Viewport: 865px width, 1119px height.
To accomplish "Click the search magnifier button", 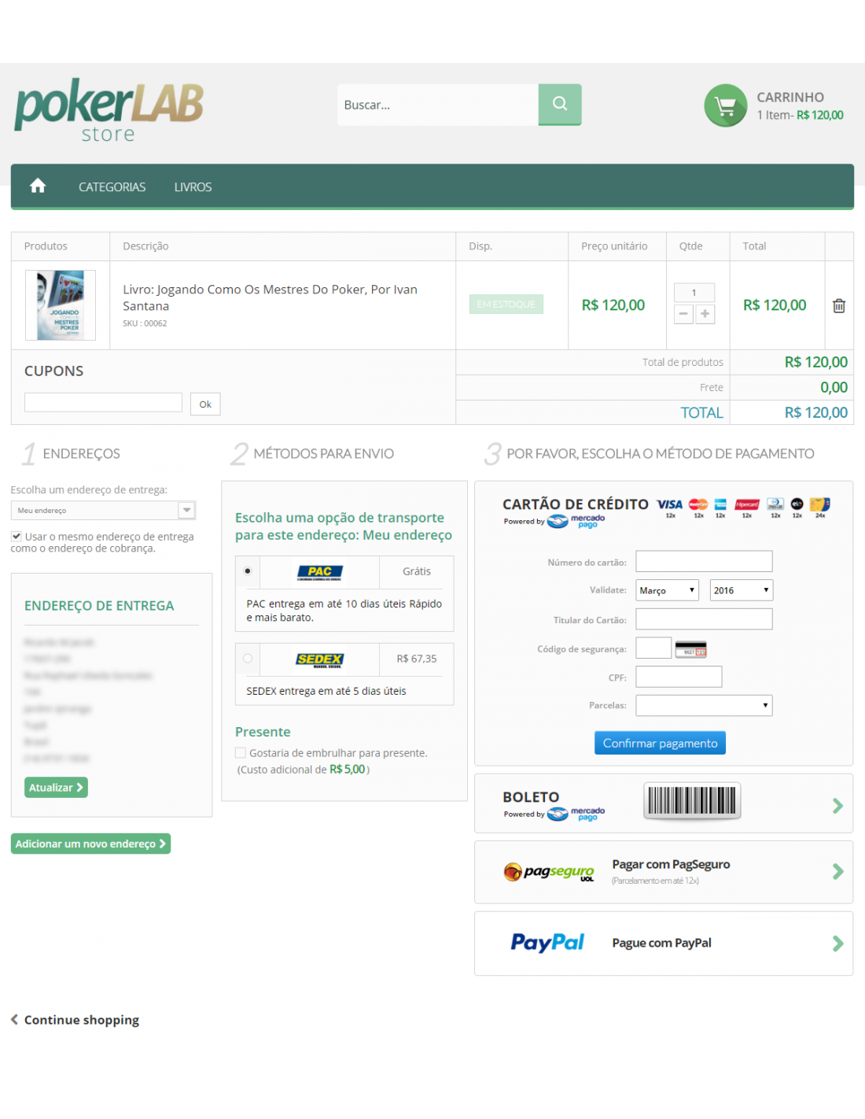I will click(559, 104).
